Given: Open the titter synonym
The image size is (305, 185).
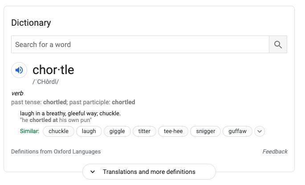Looking at the screenshot, I should point(144,131).
